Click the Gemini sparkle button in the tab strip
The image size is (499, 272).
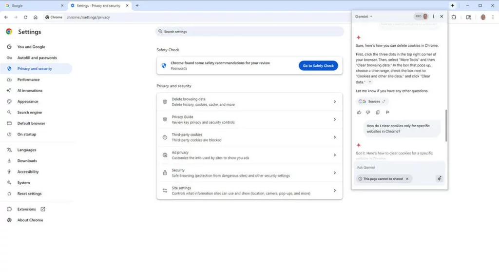tap(453, 5)
